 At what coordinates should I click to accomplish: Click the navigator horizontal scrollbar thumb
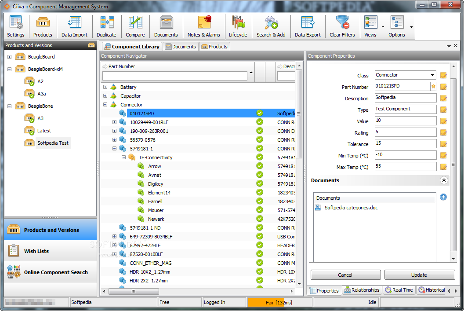(x=133, y=291)
